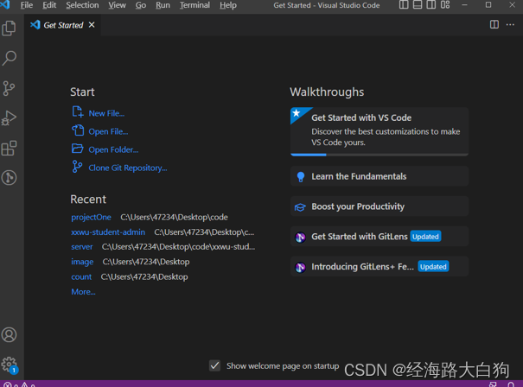The height and width of the screenshot is (387, 523).
Task: Open recent folder count
Action: pyautogui.click(x=81, y=276)
